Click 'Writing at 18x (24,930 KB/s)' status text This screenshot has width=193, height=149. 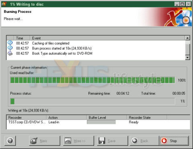click(x=28, y=110)
